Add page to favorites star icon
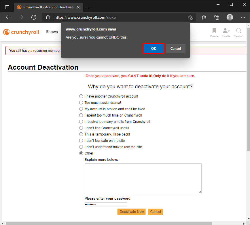The image size is (250, 225). [x=190, y=17]
